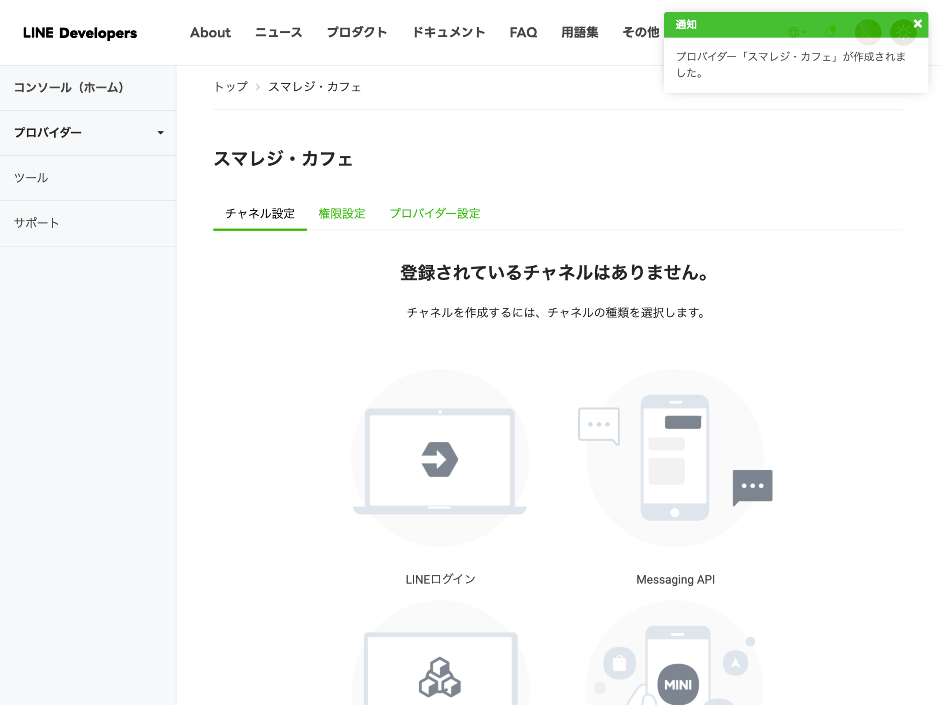Click the Messaging API label

675,580
